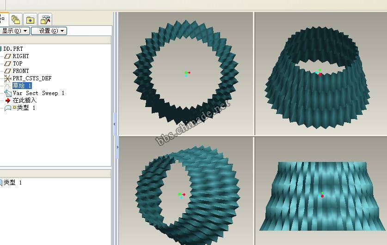Select the FRONT datum plane
Viewport: 387px width, 245px height.
tap(21, 71)
